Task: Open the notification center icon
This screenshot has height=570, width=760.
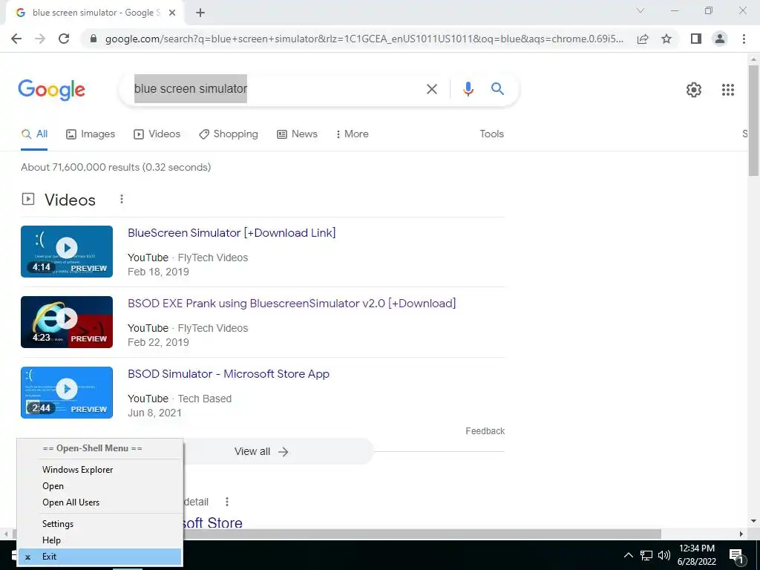Action: pyautogui.click(x=736, y=555)
